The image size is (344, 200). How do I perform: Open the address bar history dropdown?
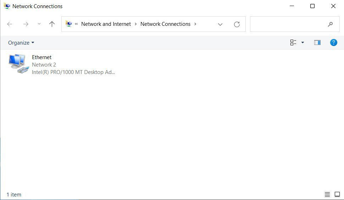[220, 24]
